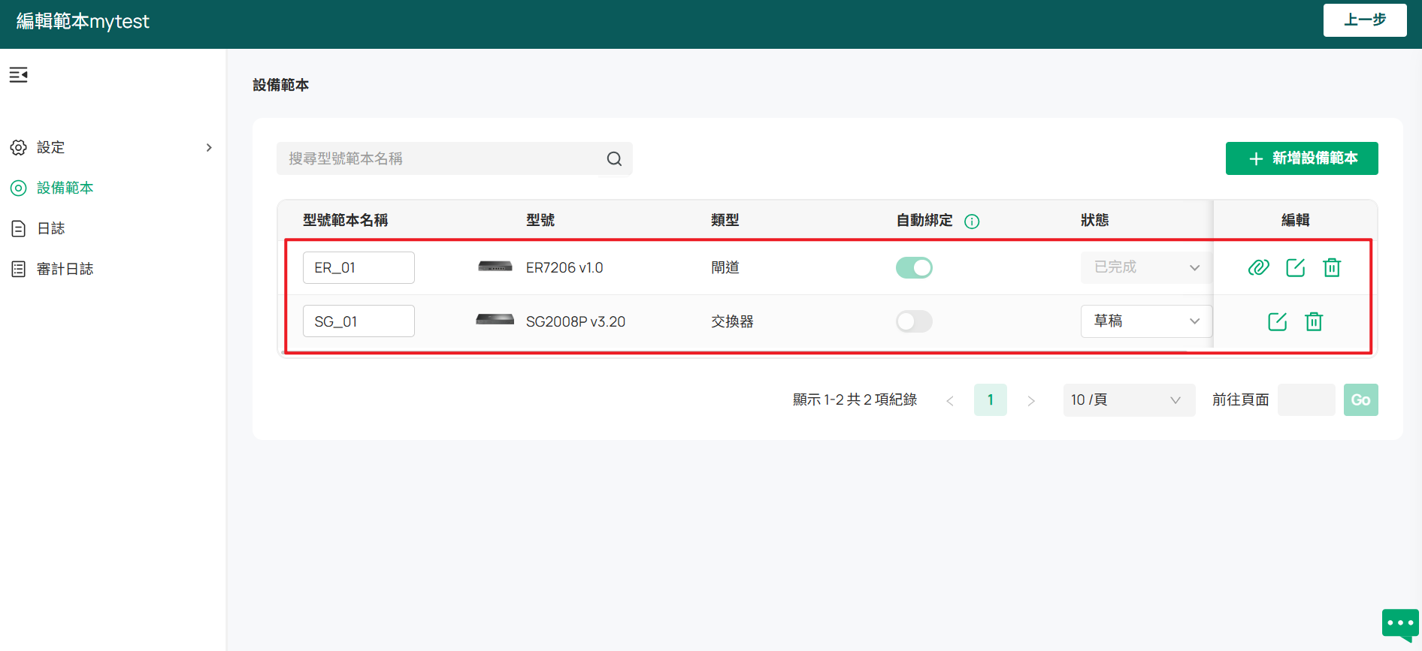Enable auto-bind for SG_01
The width and height of the screenshot is (1422, 651).
coord(914,321)
